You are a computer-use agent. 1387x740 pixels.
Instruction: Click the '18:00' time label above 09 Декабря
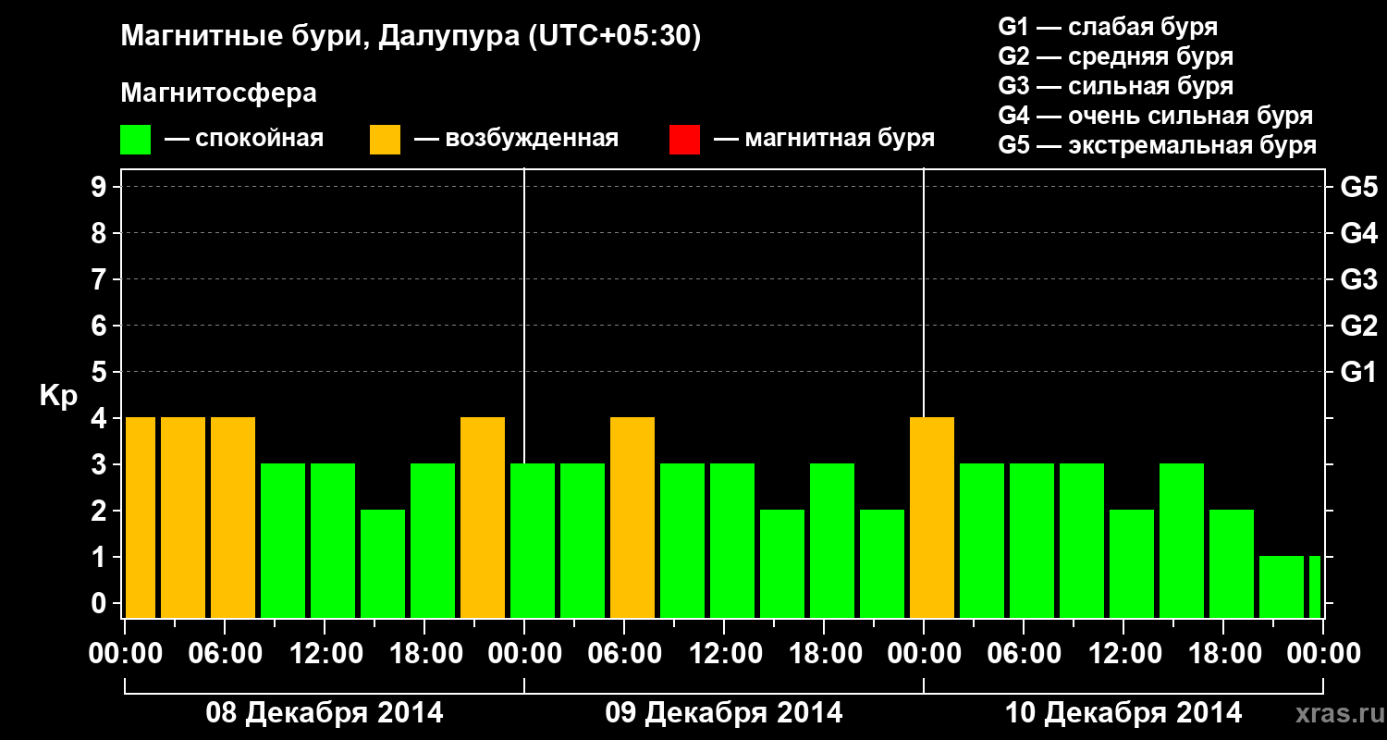tap(824, 654)
